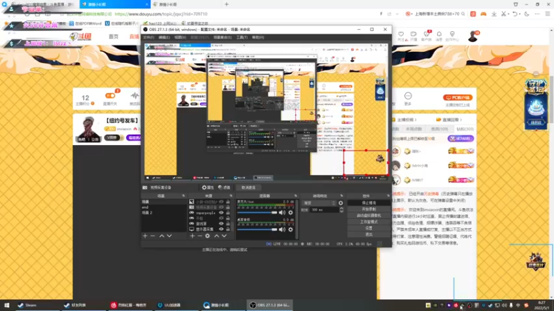Add a new scene with the plus icon

pyautogui.click(x=145, y=236)
